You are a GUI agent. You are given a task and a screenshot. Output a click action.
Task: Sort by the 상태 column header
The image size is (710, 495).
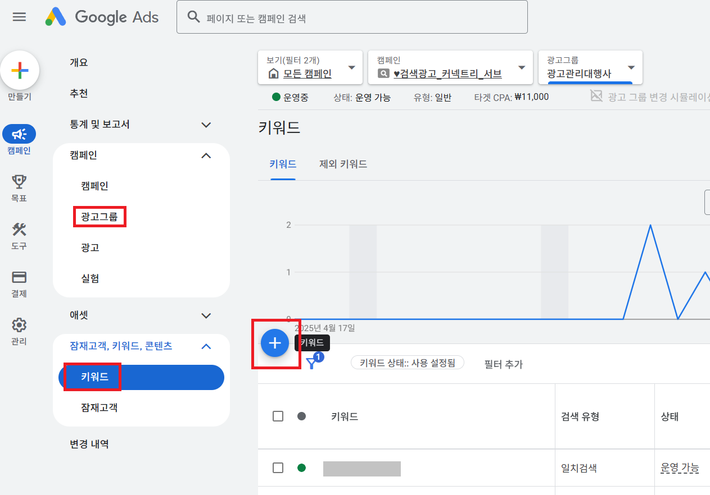[x=670, y=416]
